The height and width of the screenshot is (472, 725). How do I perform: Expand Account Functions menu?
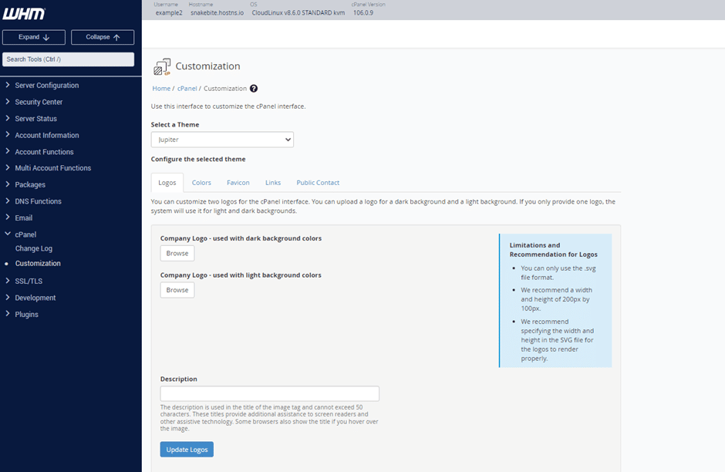(x=44, y=152)
